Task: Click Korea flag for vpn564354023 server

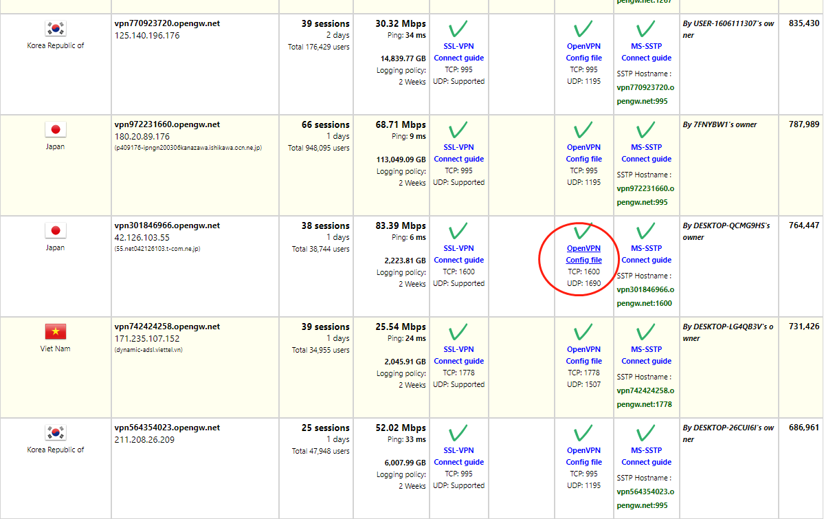Action: [x=55, y=433]
